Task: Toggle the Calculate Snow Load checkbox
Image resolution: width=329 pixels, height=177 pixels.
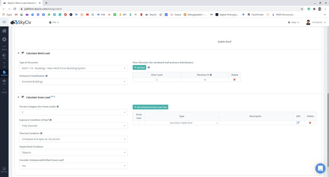Action: (x=23, y=97)
